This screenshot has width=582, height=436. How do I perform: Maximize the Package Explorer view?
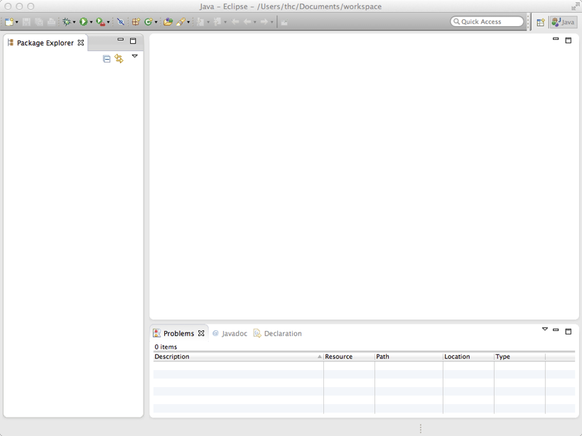pos(133,40)
